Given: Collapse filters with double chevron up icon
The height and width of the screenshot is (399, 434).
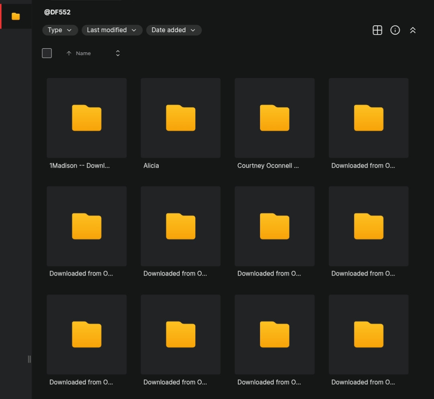Looking at the screenshot, I should pos(413,30).
